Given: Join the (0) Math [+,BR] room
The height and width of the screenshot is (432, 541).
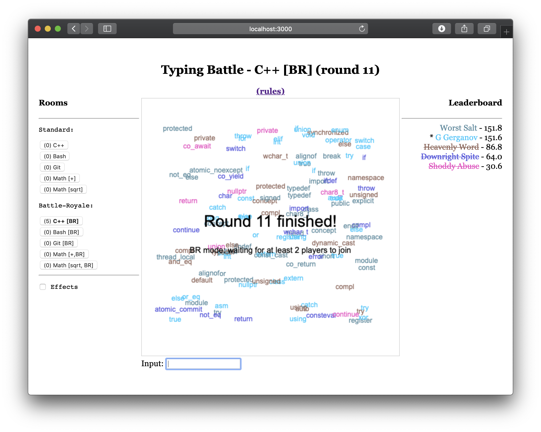Looking at the screenshot, I should pos(64,254).
